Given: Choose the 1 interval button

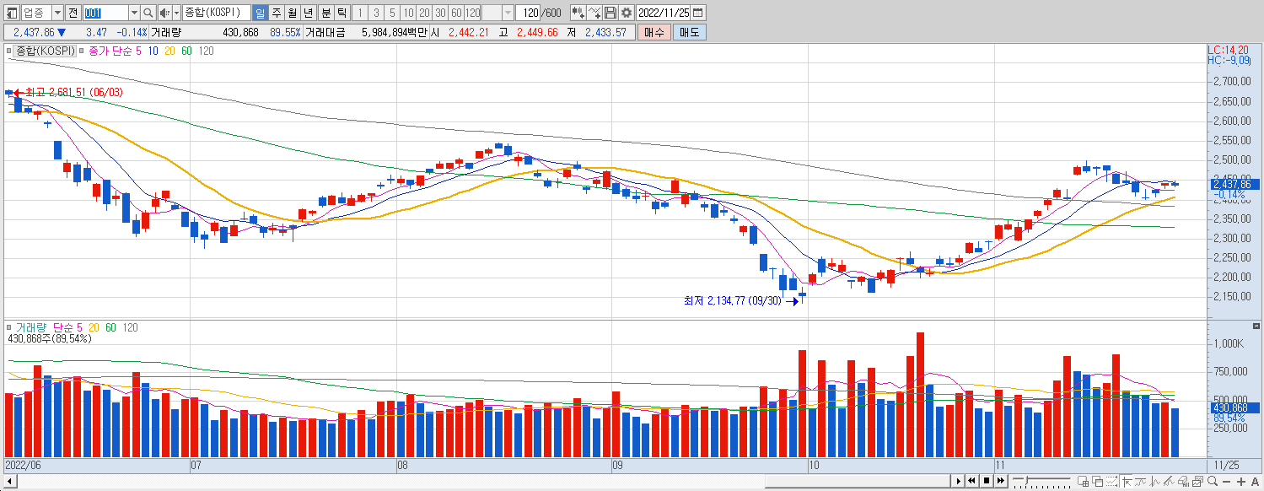Looking at the screenshot, I should coord(359,13).
